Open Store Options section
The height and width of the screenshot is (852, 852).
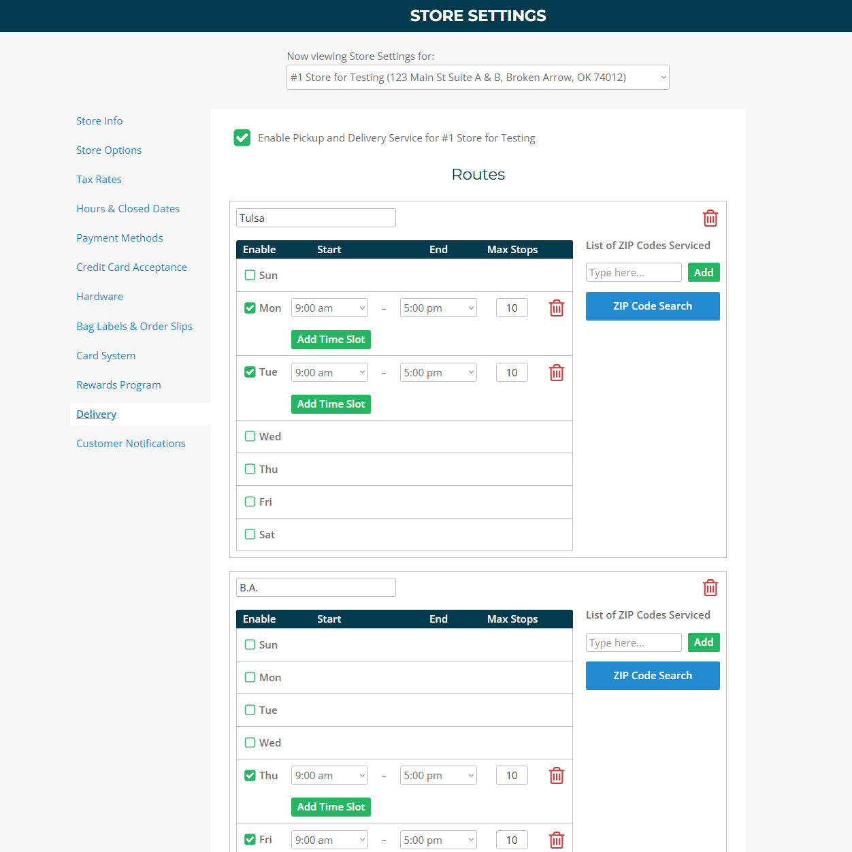(109, 150)
